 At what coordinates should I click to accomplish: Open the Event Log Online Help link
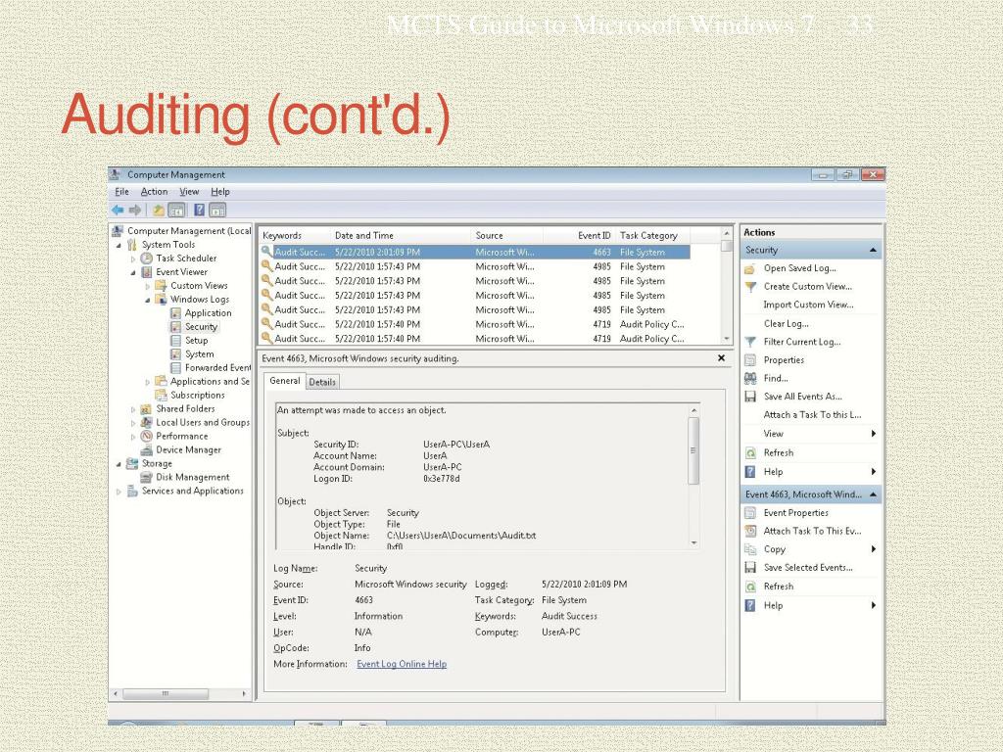pyautogui.click(x=402, y=664)
